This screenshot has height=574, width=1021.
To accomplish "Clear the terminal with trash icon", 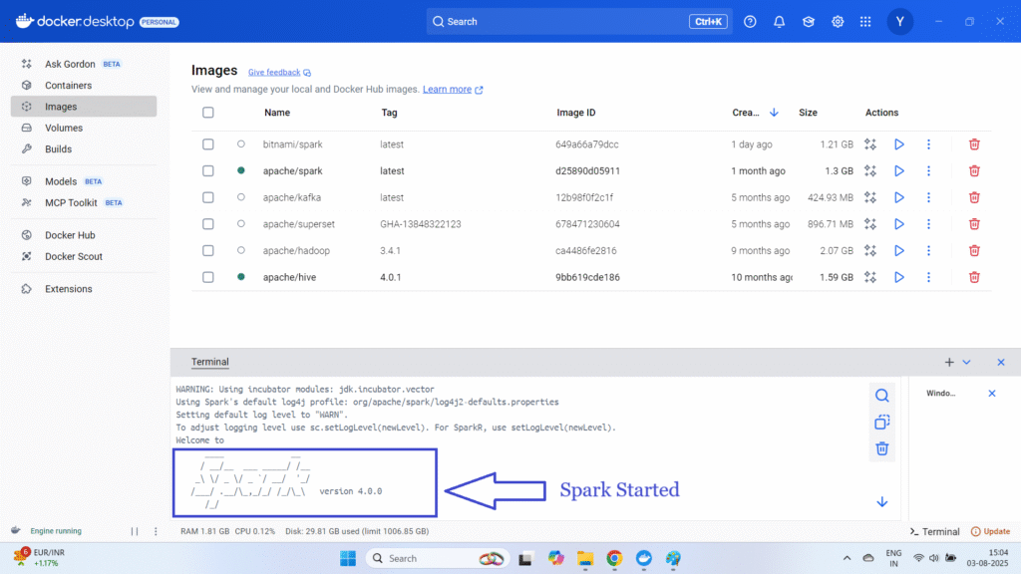I will click(x=881, y=449).
